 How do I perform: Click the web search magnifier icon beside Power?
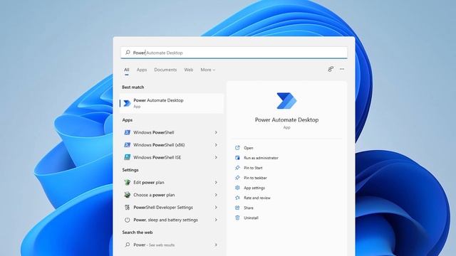[128, 245]
